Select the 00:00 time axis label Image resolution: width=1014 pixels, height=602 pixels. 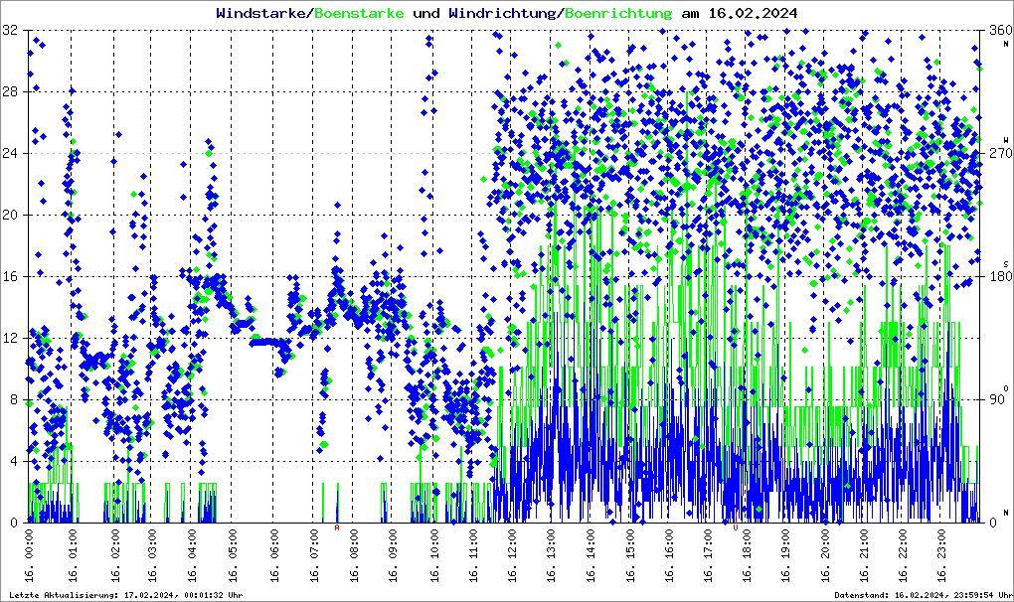tap(33, 556)
